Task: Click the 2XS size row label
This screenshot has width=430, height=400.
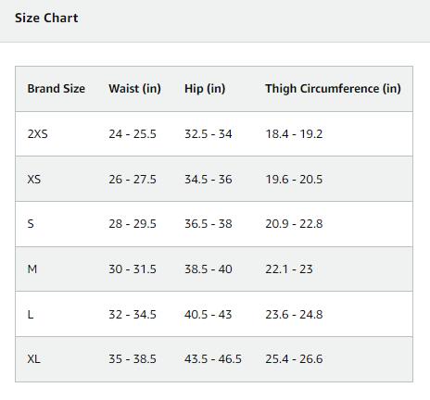Action: tap(38, 134)
